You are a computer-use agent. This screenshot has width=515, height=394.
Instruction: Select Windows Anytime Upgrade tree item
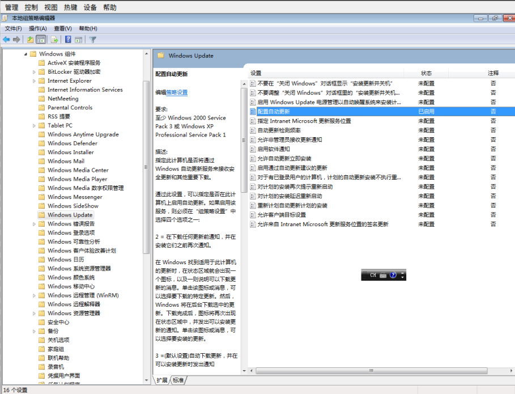tap(83, 134)
